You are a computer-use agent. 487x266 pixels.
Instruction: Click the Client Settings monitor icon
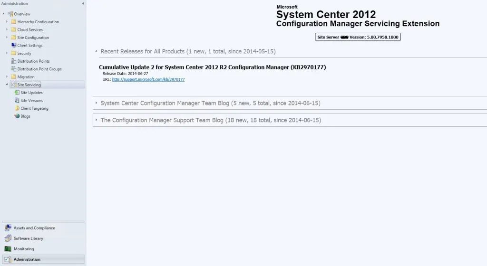[x=14, y=45]
